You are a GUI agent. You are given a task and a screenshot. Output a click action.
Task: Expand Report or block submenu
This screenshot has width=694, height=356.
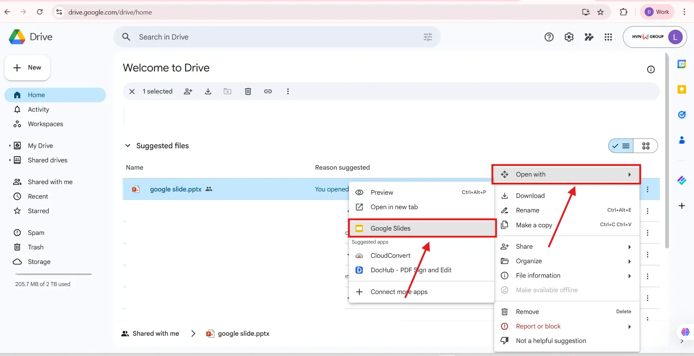567,326
